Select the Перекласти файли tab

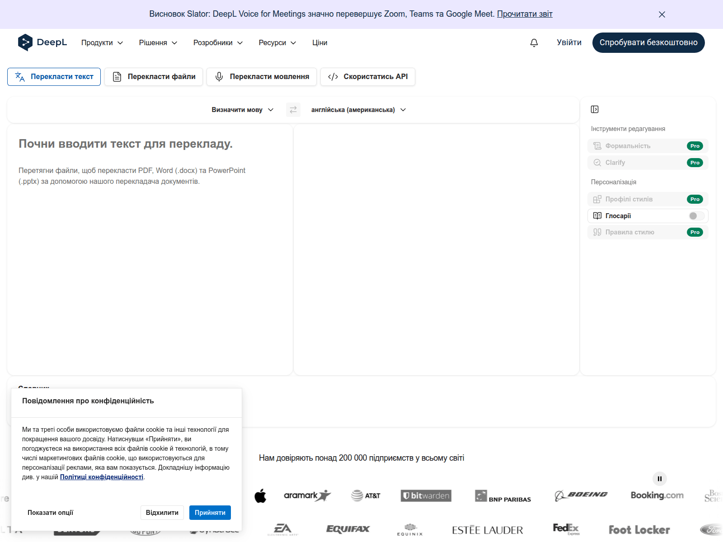click(154, 77)
